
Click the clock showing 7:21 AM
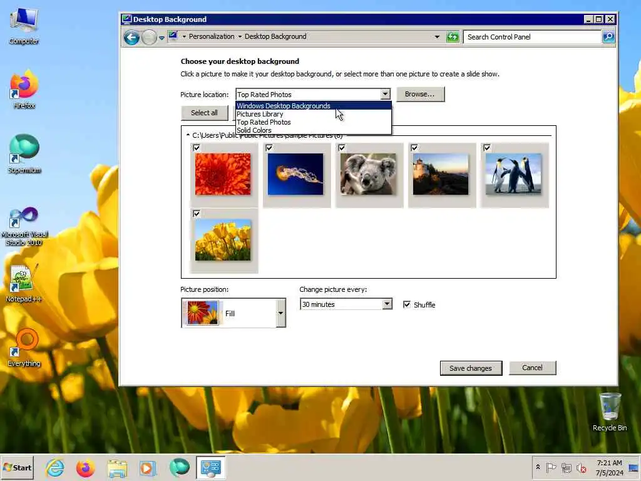coord(609,467)
